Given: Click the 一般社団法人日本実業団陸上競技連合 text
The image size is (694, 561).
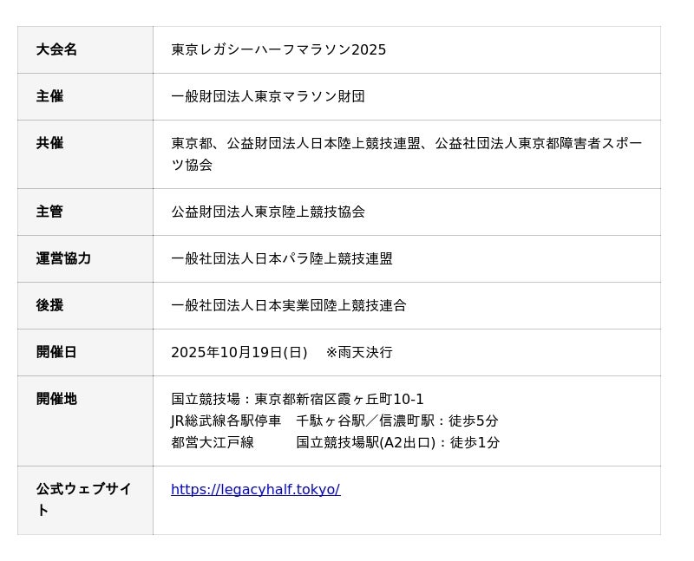Looking at the screenshot, I should click(x=288, y=306).
